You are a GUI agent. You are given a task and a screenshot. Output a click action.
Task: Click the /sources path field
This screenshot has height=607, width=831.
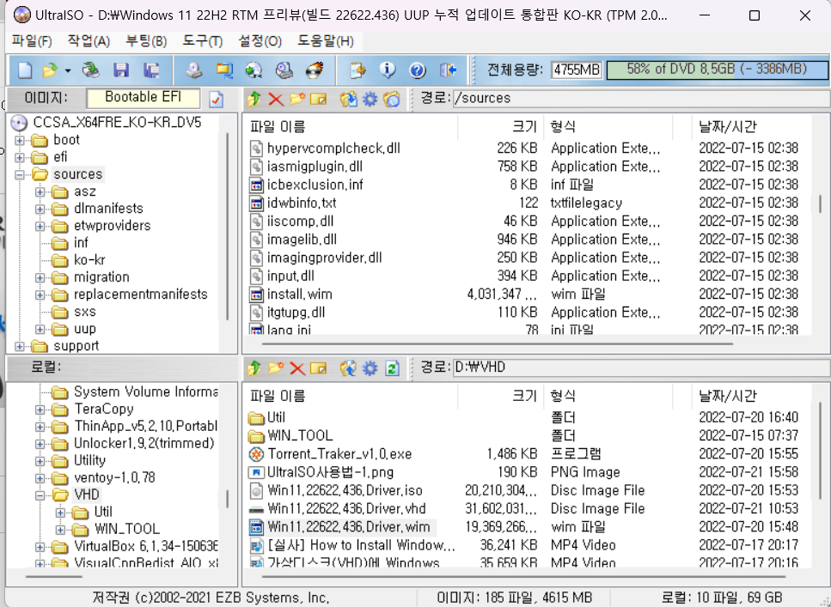(641, 99)
